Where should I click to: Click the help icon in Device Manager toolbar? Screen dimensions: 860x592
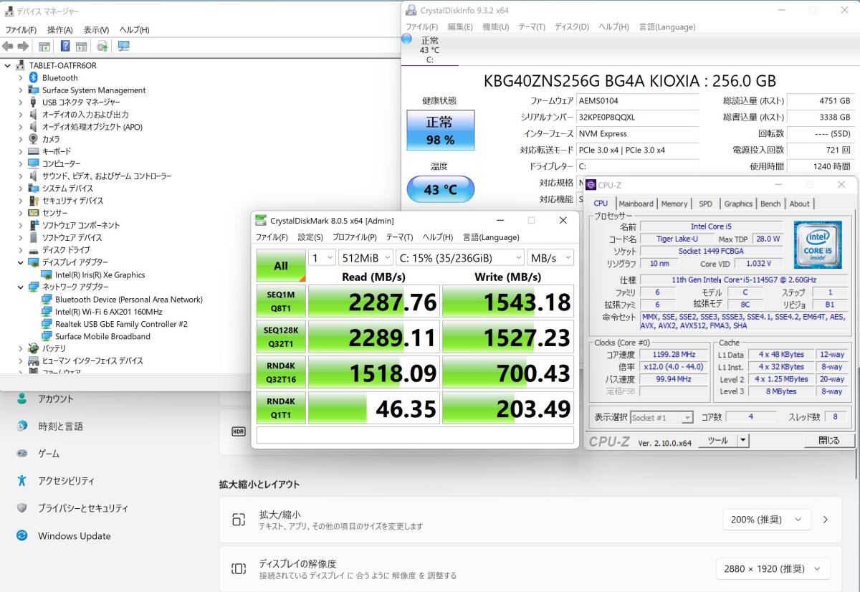tap(65, 47)
